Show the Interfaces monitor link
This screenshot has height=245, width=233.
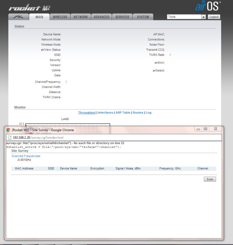[106, 113]
